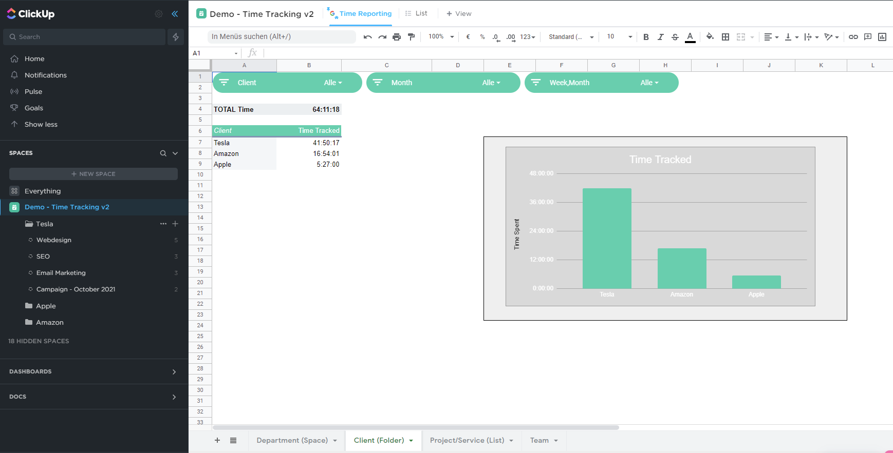Open the Standard font dropdown
The height and width of the screenshot is (453, 893).
571,37
